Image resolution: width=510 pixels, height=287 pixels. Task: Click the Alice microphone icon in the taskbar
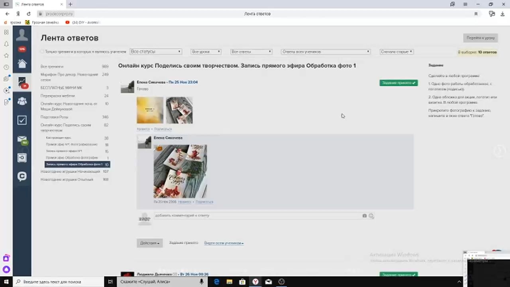click(x=202, y=282)
